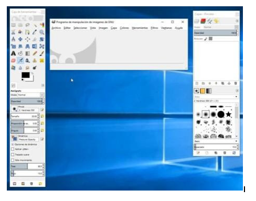
Task: Select the Pencil tool
Action: [x=35, y=53]
